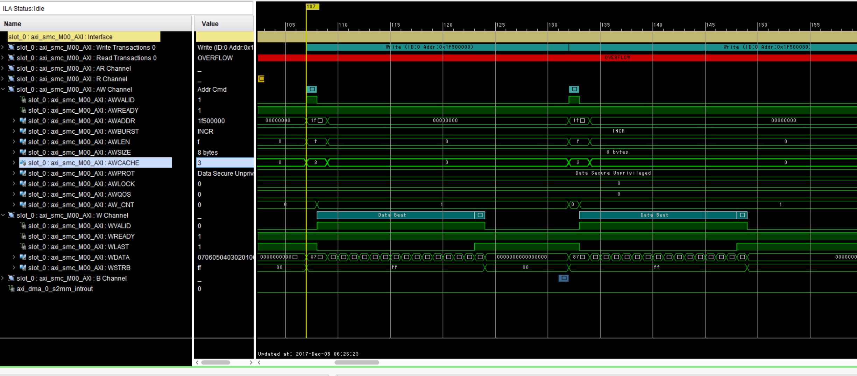This screenshot has height=376, width=857.
Task: Click the yellow AR Channel event marker
Action: click(261, 79)
